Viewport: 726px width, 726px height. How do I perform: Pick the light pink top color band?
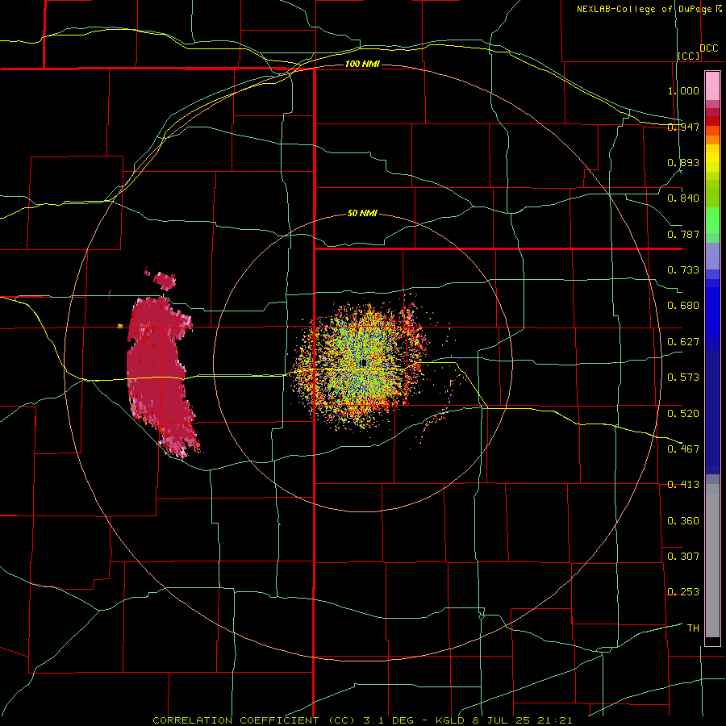coord(712,86)
